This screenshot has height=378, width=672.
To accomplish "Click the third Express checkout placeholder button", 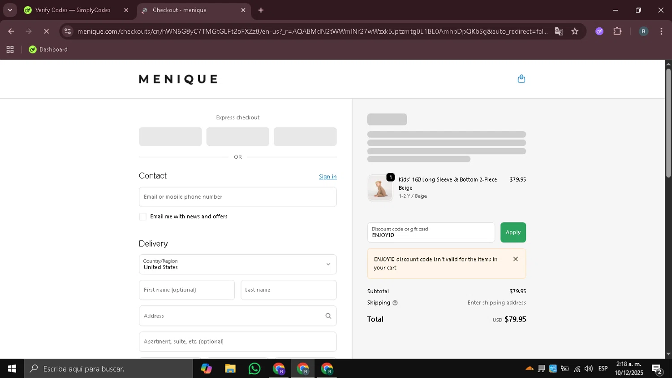I will click(x=305, y=137).
